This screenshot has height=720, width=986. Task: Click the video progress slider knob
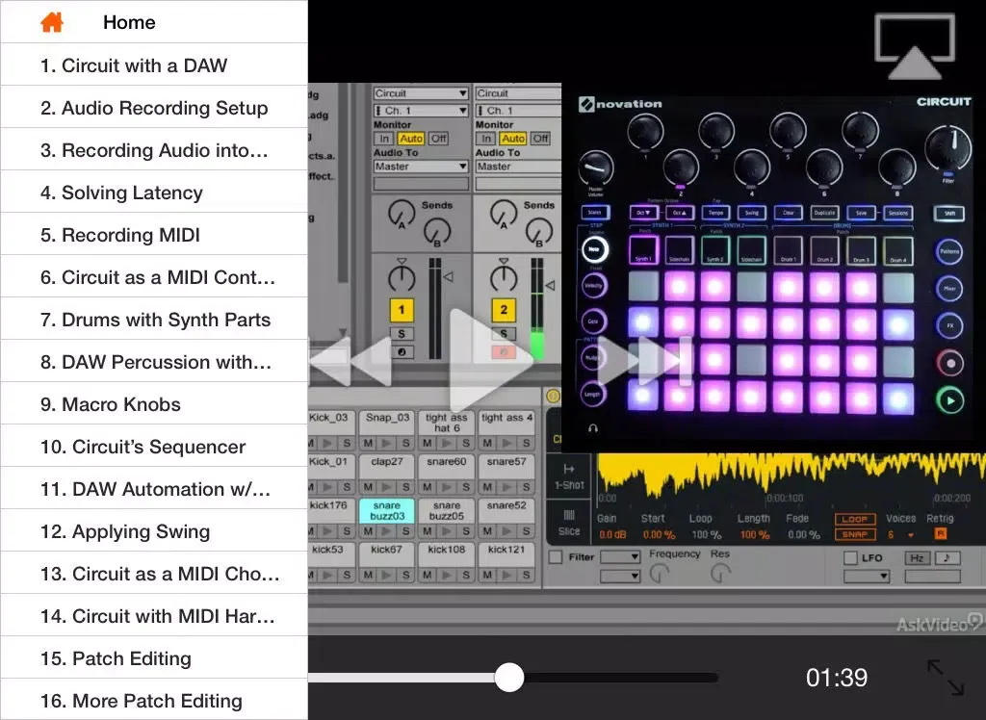tap(508, 678)
